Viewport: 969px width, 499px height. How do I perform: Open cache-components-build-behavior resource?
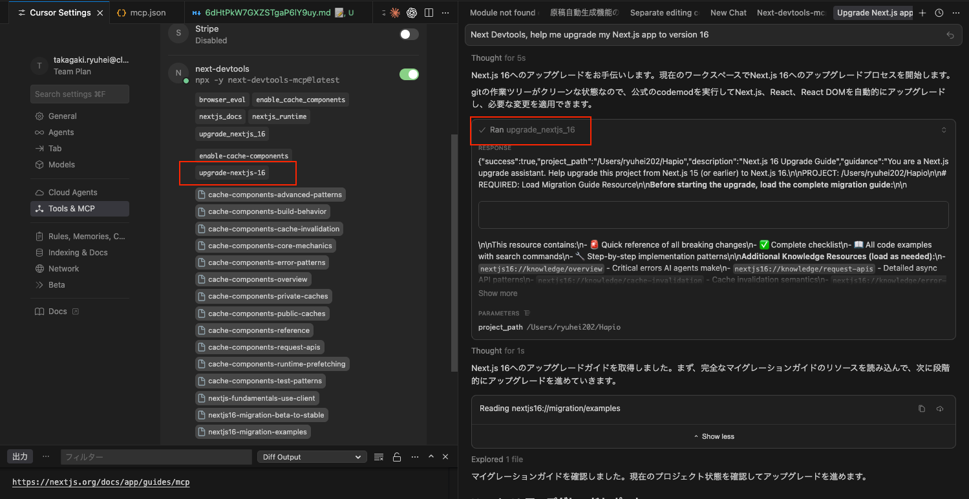[264, 211]
